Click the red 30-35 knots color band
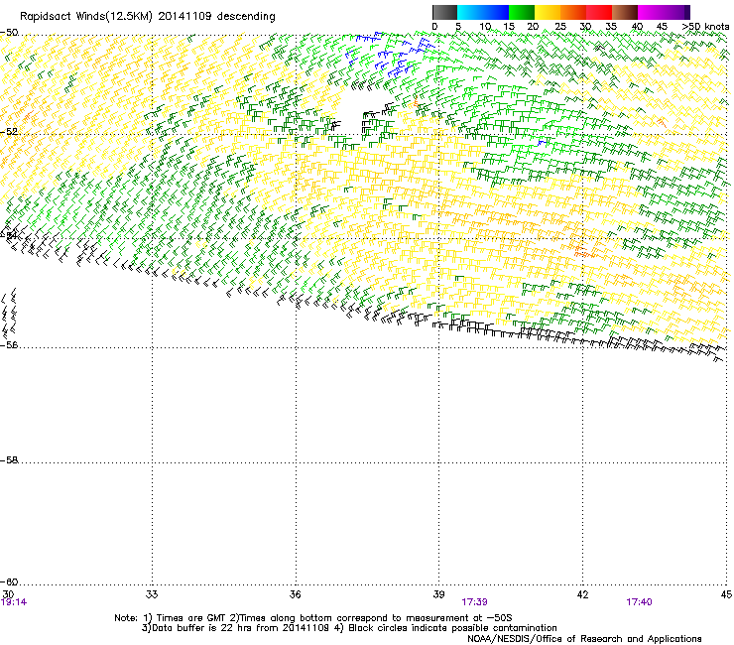This screenshot has height=645, width=734. (599, 12)
